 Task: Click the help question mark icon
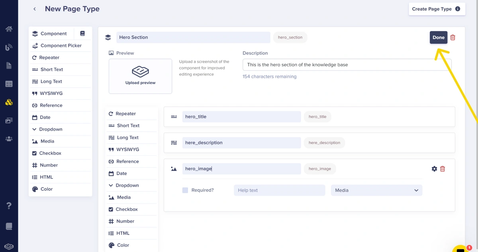pyautogui.click(x=9, y=205)
